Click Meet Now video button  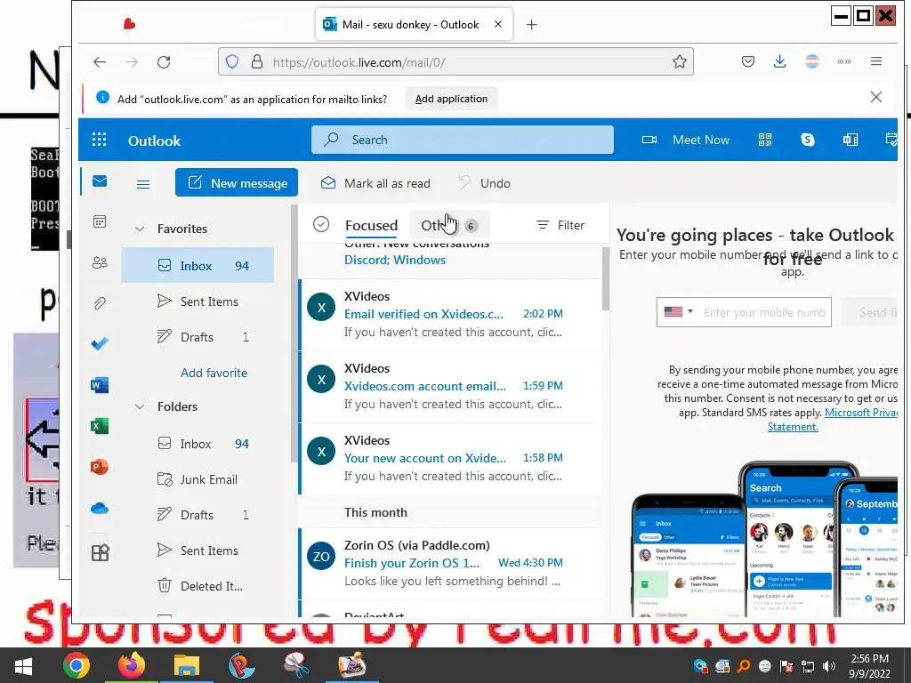(686, 140)
